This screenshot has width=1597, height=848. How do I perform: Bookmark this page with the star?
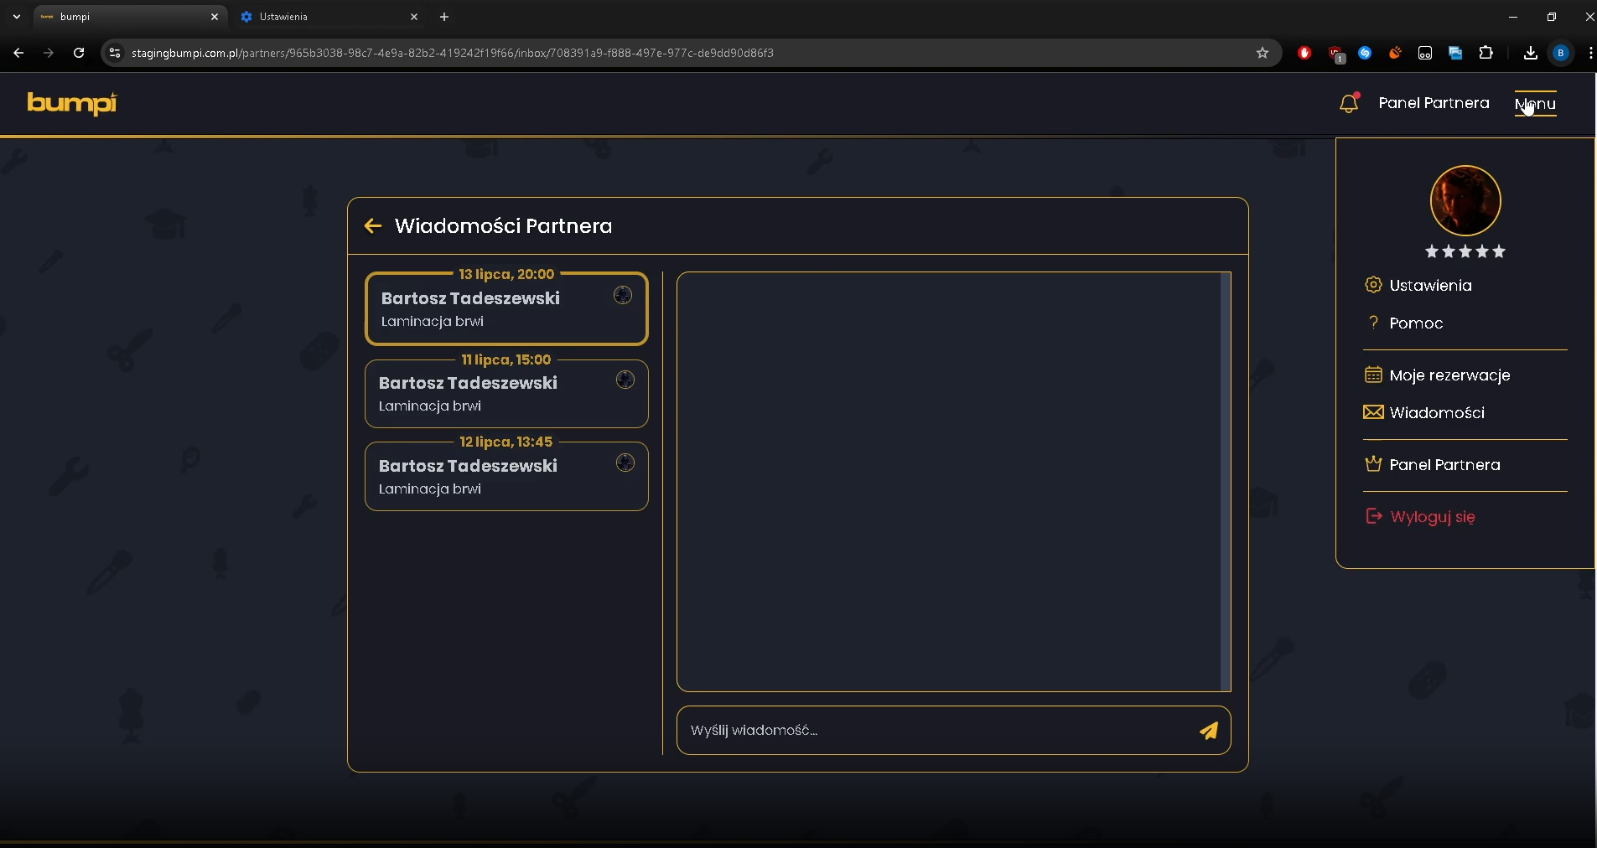(x=1263, y=53)
